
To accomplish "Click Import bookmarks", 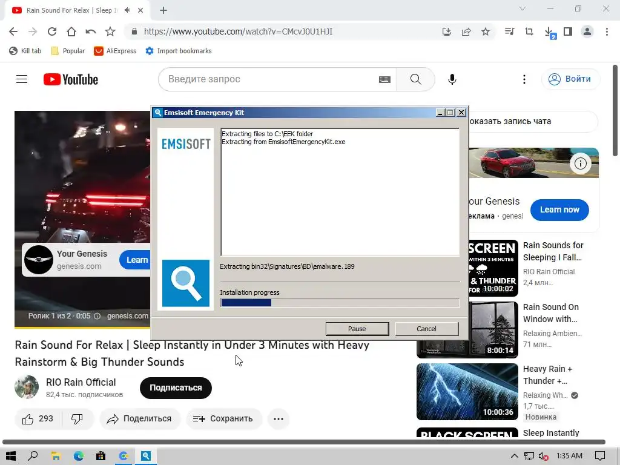I will click(179, 51).
